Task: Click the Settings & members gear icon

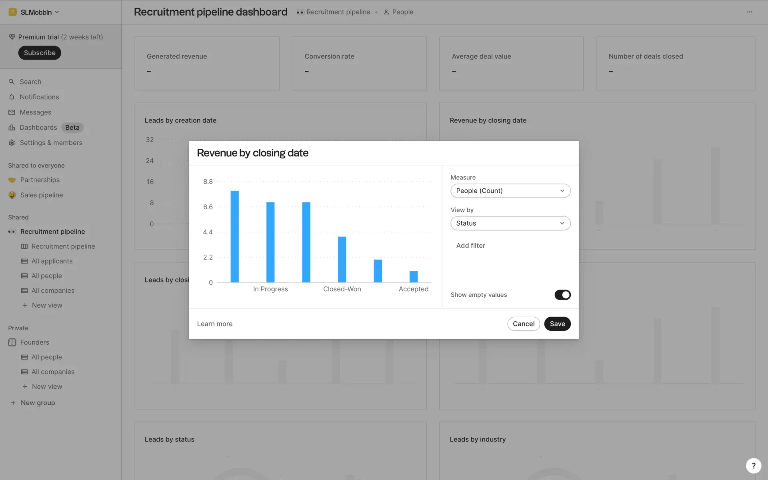Action: click(12, 143)
